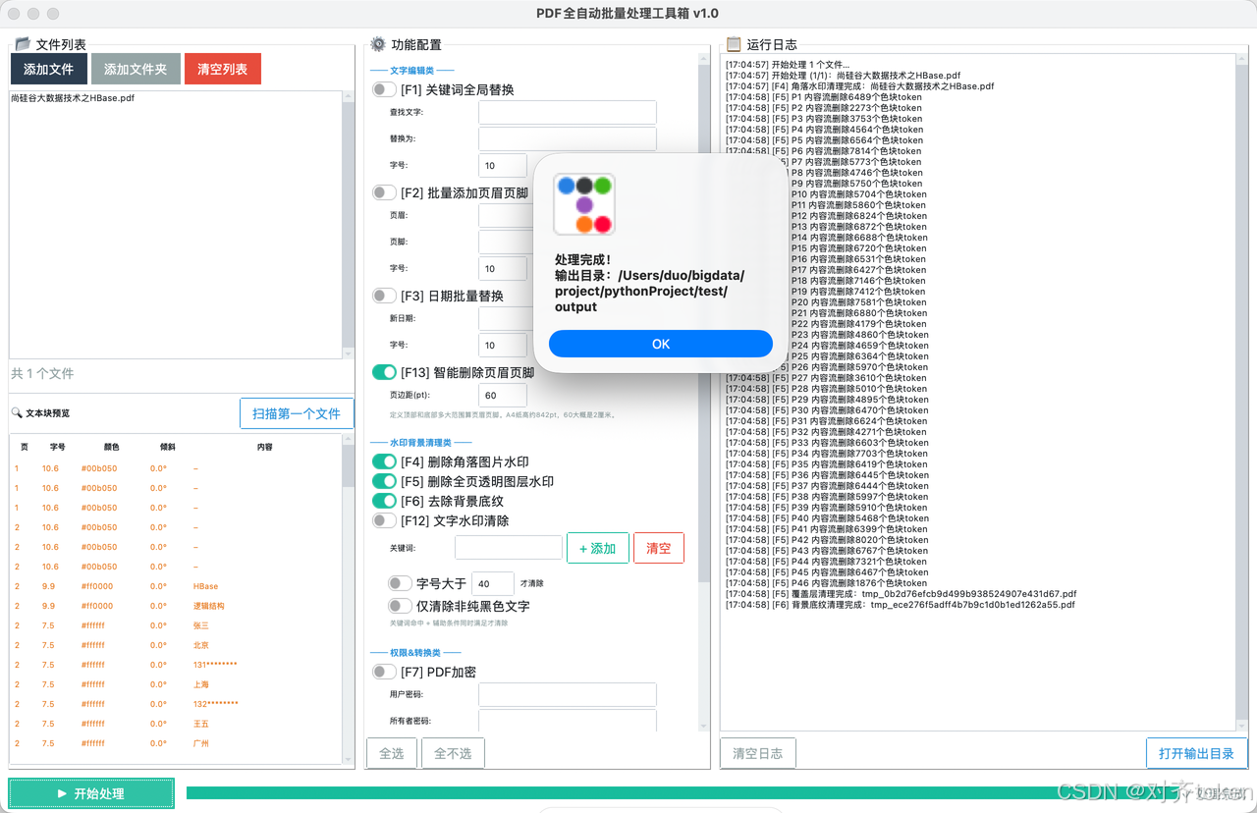This screenshot has height=813, width=1257.
Task: Enable the [F1] 关键词全局替换 toggle
Action: 384,89
